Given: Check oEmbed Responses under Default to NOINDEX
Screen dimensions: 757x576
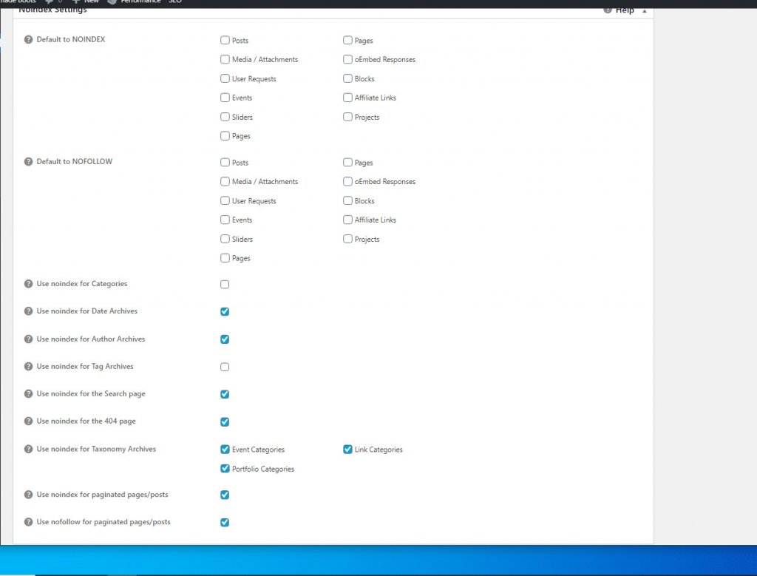Looking at the screenshot, I should 347,59.
